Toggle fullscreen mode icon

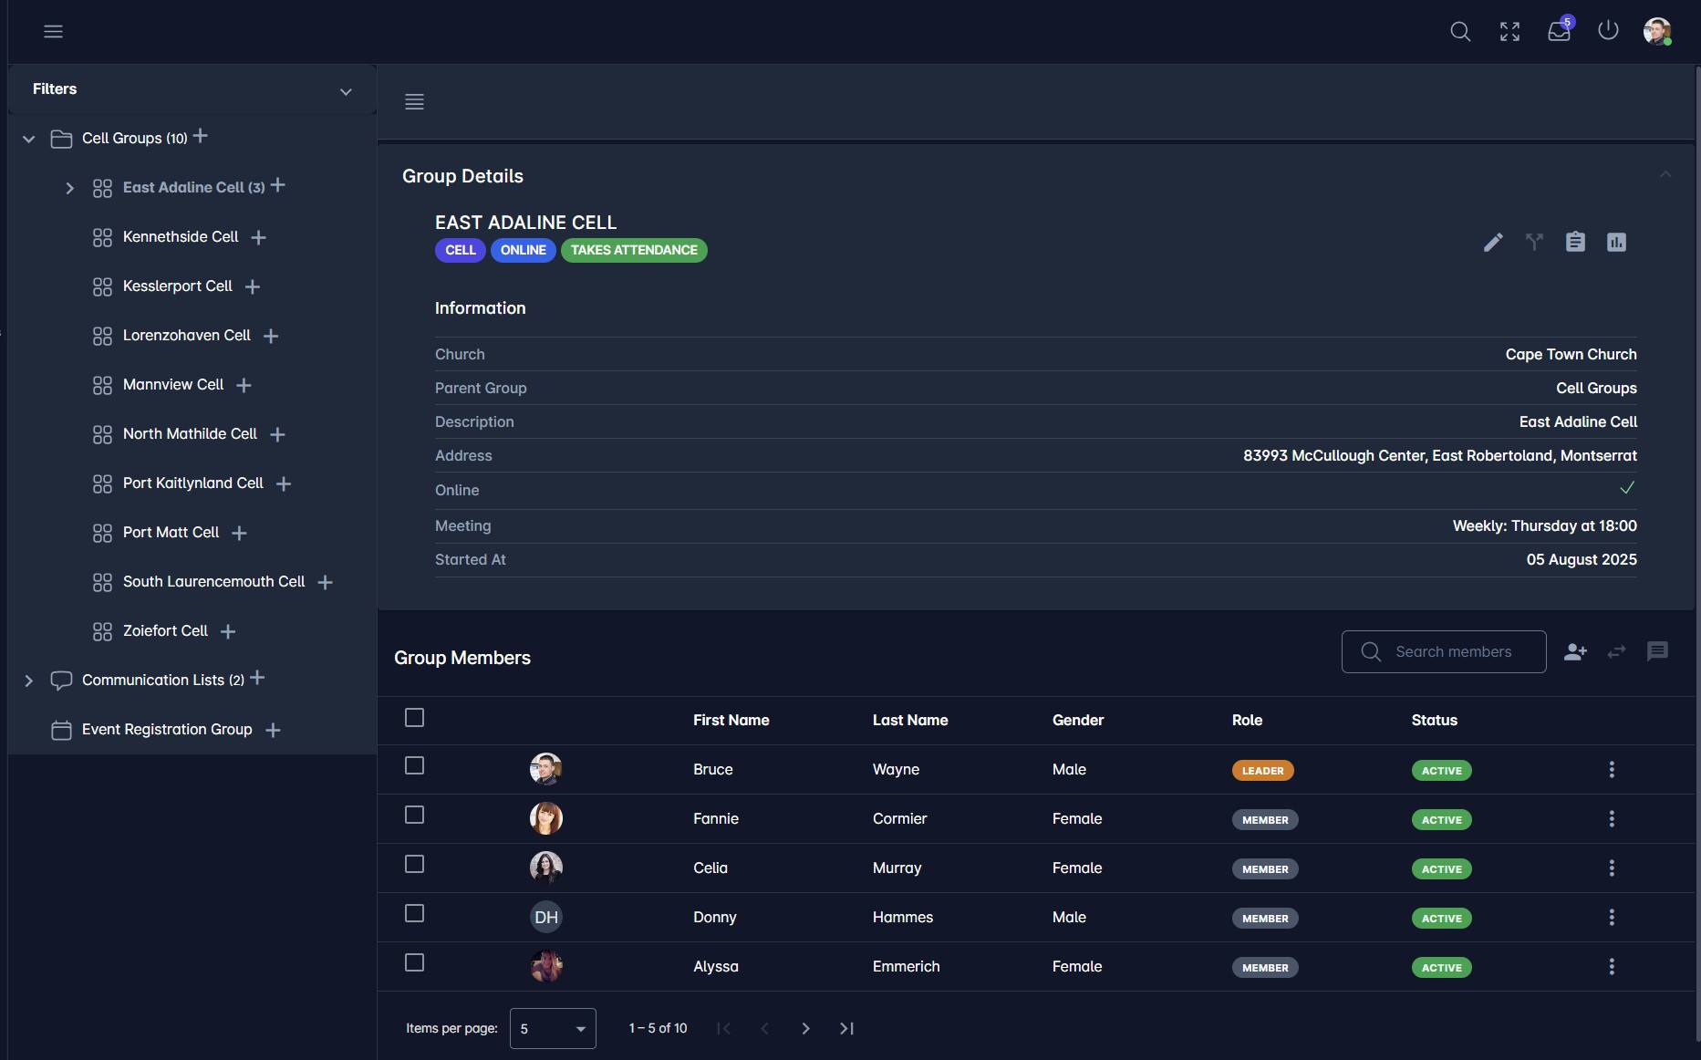point(1509,31)
